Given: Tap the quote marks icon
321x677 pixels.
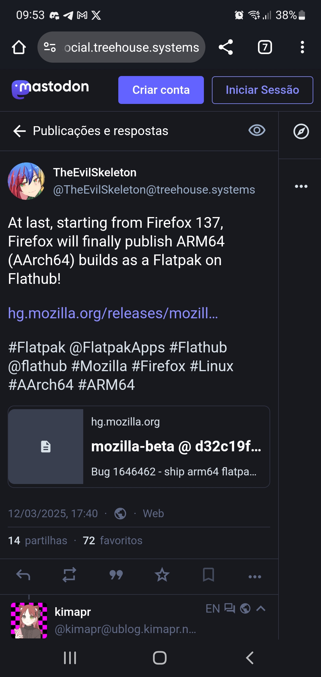Looking at the screenshot, I should pos(116,575).
